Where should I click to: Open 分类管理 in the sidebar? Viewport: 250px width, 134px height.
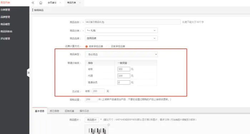coord(5,10)
